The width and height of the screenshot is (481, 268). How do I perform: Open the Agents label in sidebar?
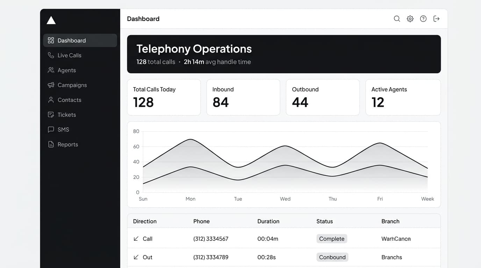(67, 70)
